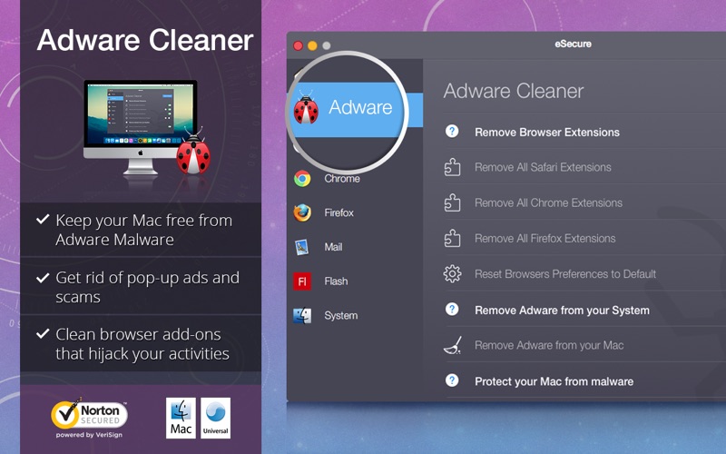This screenshot has height=454, width=726.
Task: Click help icon beside Remove Browser Extensions
Action: (452, 132)
